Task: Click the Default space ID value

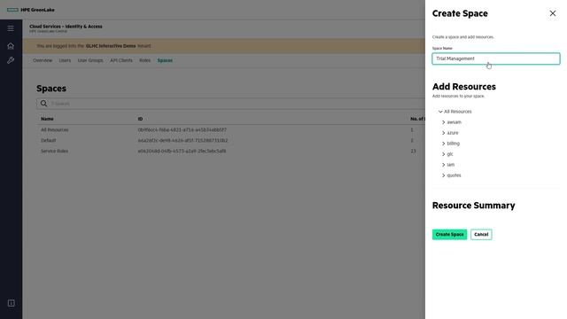Action: coord(183,140)
